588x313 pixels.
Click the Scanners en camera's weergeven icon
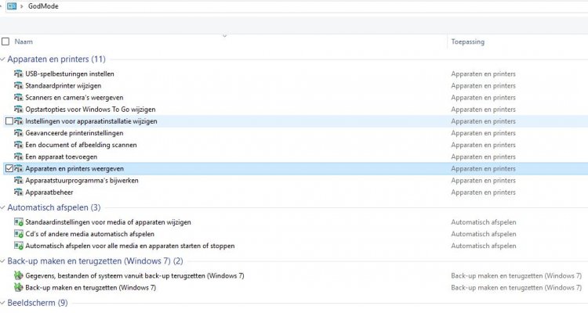(19, 98)
